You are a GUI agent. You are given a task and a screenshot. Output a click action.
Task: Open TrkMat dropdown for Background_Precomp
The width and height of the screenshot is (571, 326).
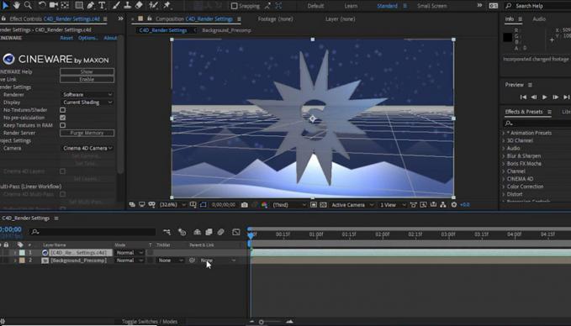171,260
